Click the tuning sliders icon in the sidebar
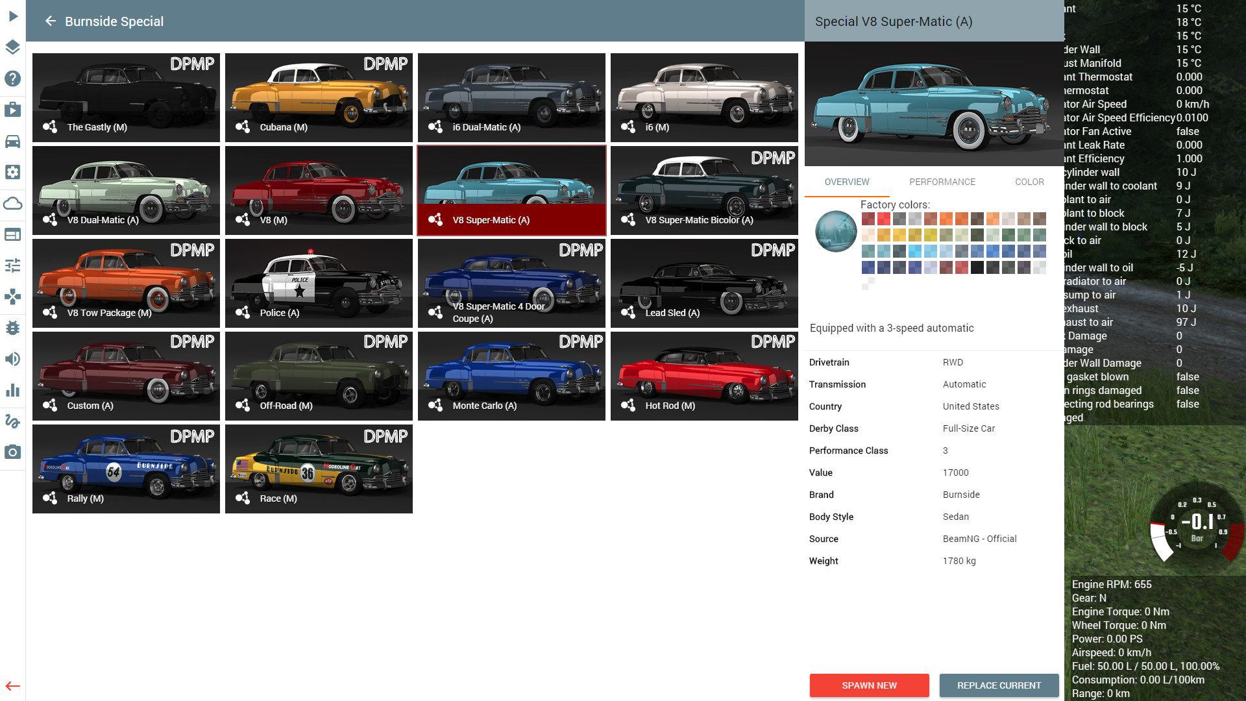The image size is (1246, 701). click(13, 265)
